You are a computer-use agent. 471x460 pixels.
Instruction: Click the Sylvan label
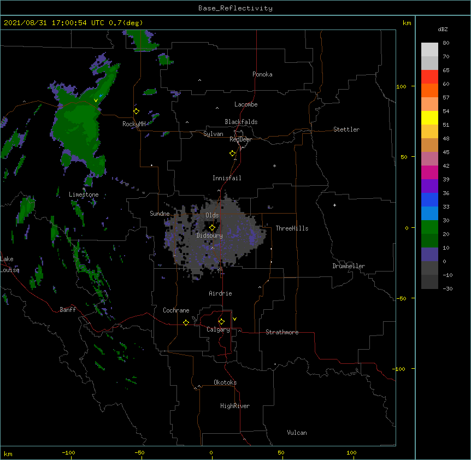coord(213,134)
